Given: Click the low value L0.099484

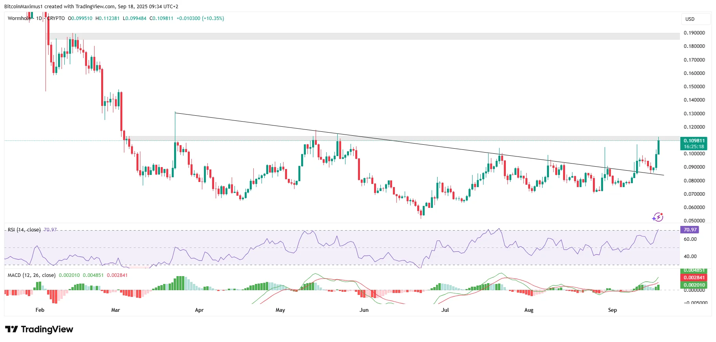Looking at the screenshot, I should point(134,18).
